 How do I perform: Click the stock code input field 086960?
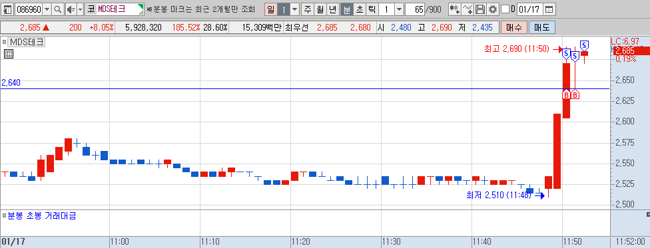pos(28,9)
